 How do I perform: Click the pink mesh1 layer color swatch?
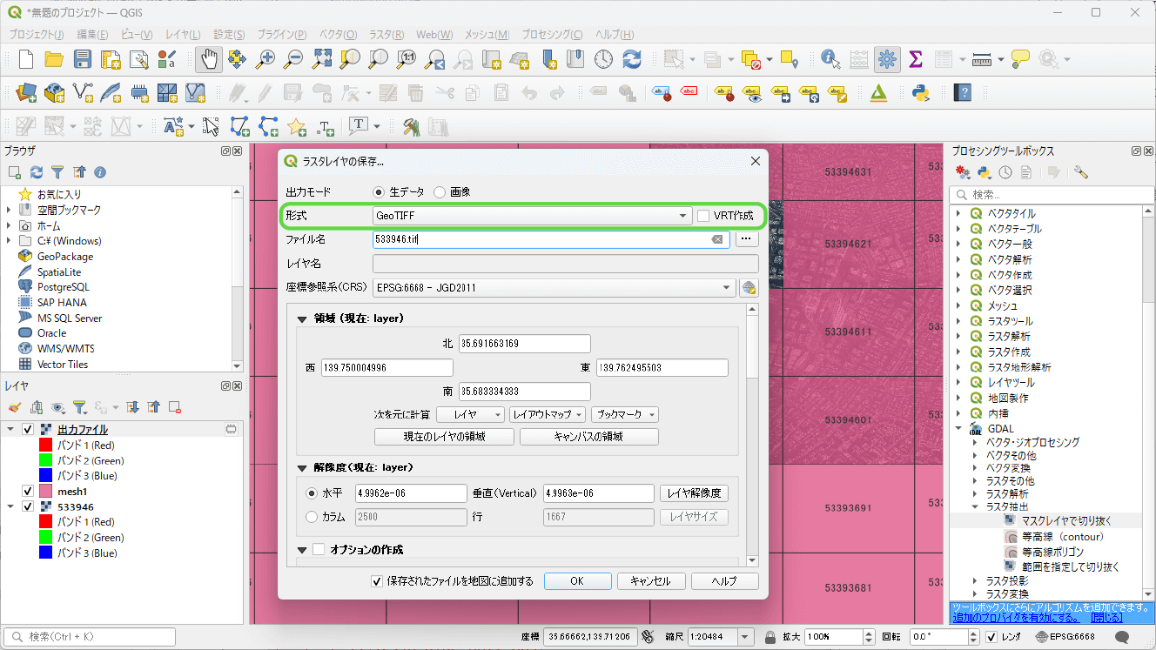(47, 492)
